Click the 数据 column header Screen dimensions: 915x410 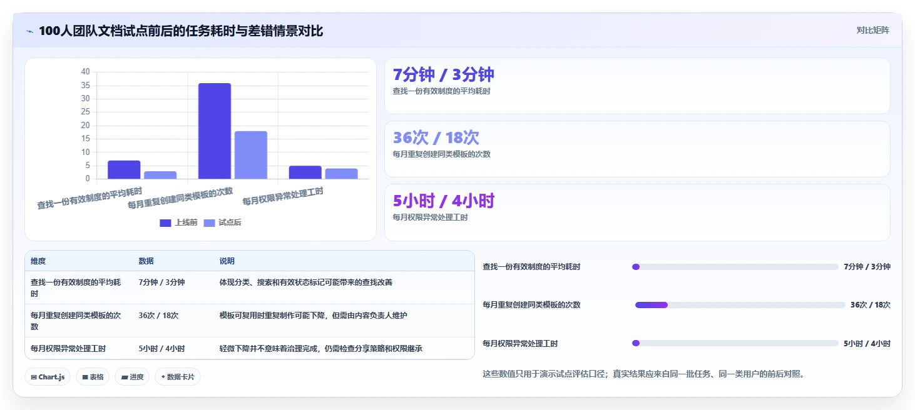[146, 261]
